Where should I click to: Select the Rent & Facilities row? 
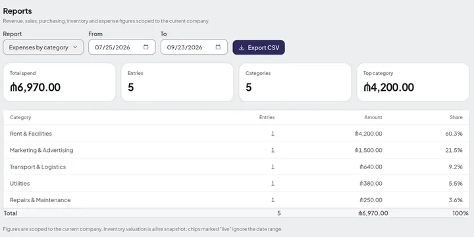tap(236, 134)
